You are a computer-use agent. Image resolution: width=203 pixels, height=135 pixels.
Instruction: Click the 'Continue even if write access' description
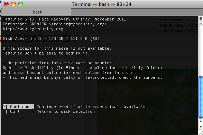click(x=91, y=107)
